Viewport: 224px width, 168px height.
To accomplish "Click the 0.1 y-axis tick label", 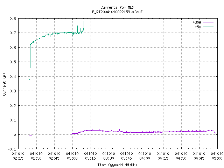I will tap(13, 120).
